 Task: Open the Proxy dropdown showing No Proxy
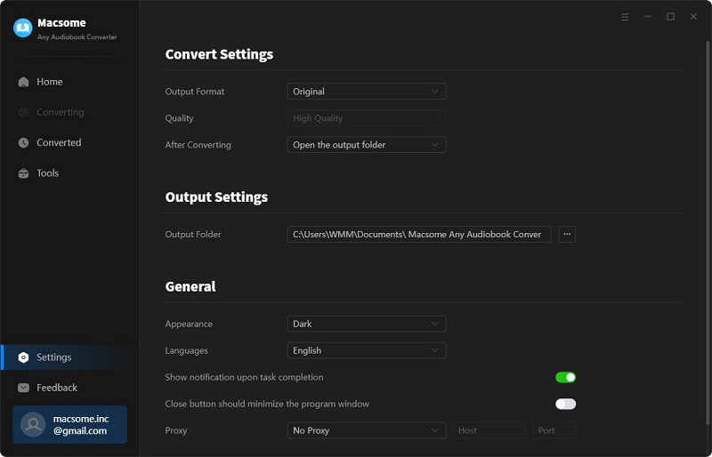click(367, 430)
